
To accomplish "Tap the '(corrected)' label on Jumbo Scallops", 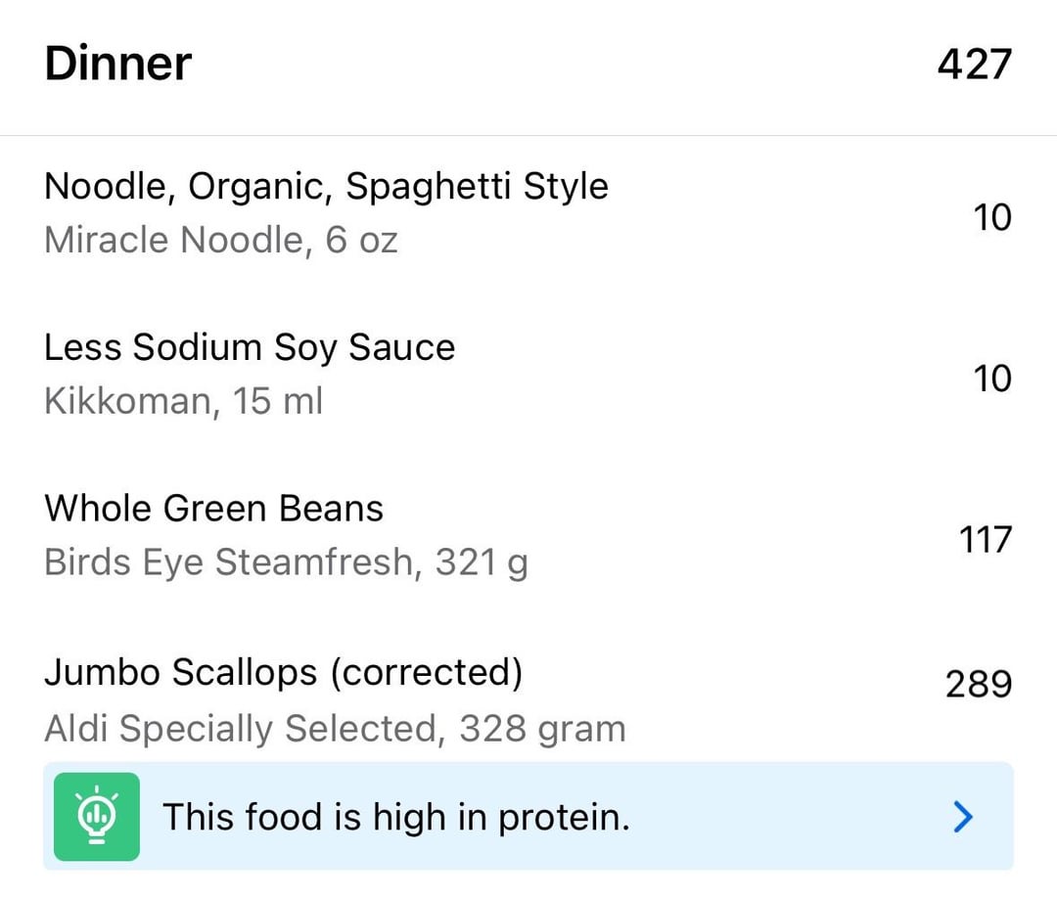I will tap(427, 673).
